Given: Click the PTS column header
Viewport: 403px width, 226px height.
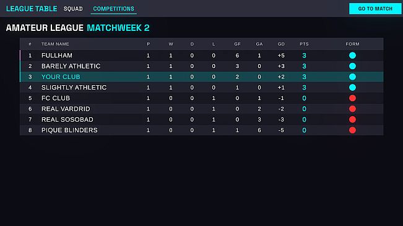Looking at the screenshot, I should point(304,44).
